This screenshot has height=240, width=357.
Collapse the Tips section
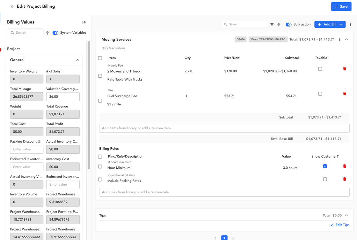(x=346, y=215)
